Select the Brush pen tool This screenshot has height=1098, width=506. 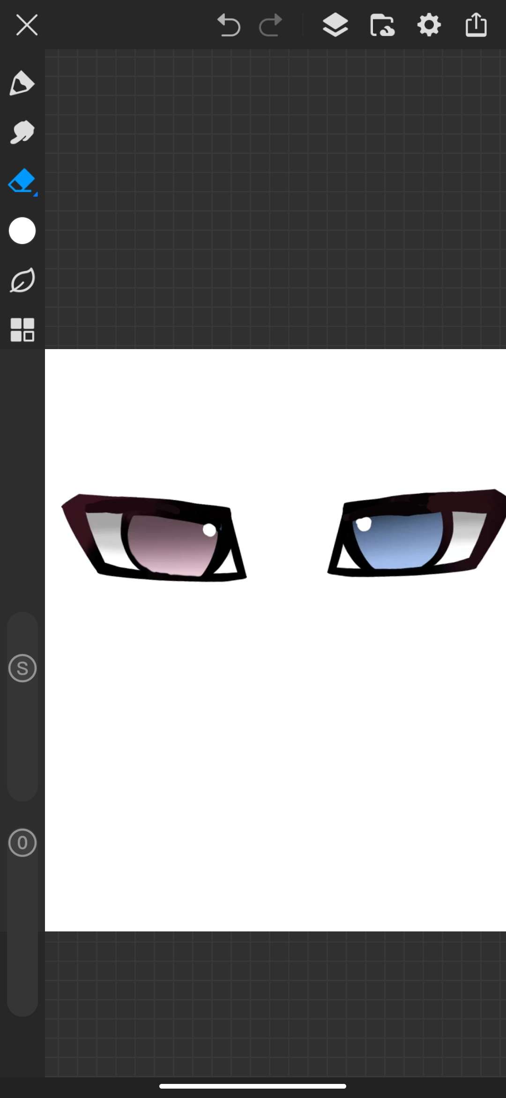[x=22, y=84]
